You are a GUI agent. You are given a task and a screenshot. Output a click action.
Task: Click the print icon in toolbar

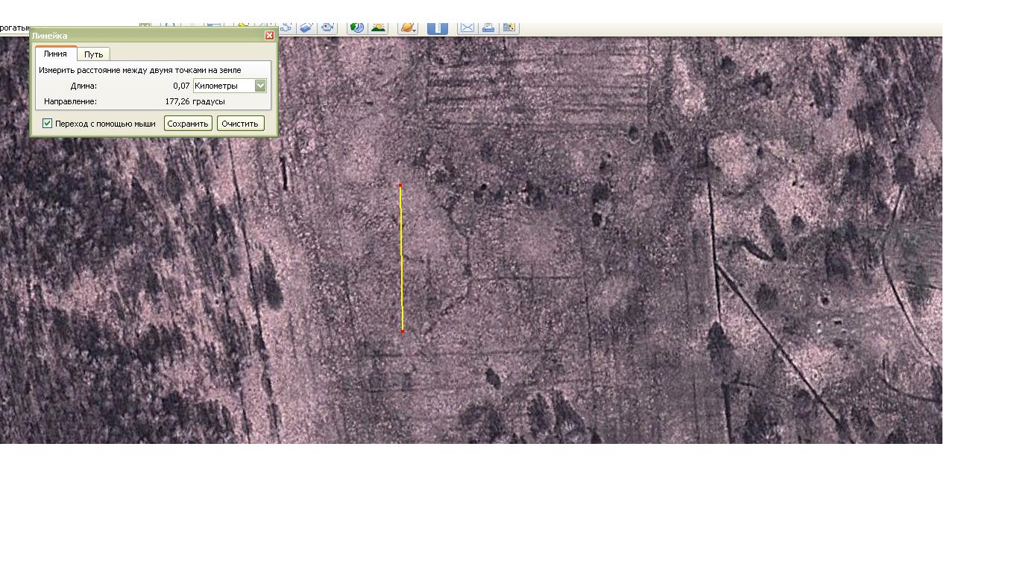click(x=488, y=28)
